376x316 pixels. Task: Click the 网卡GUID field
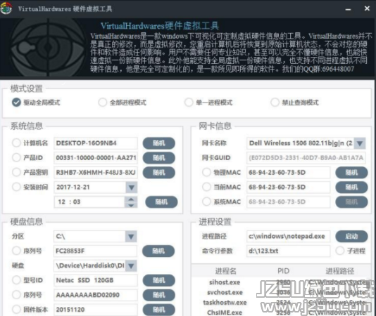306,158
